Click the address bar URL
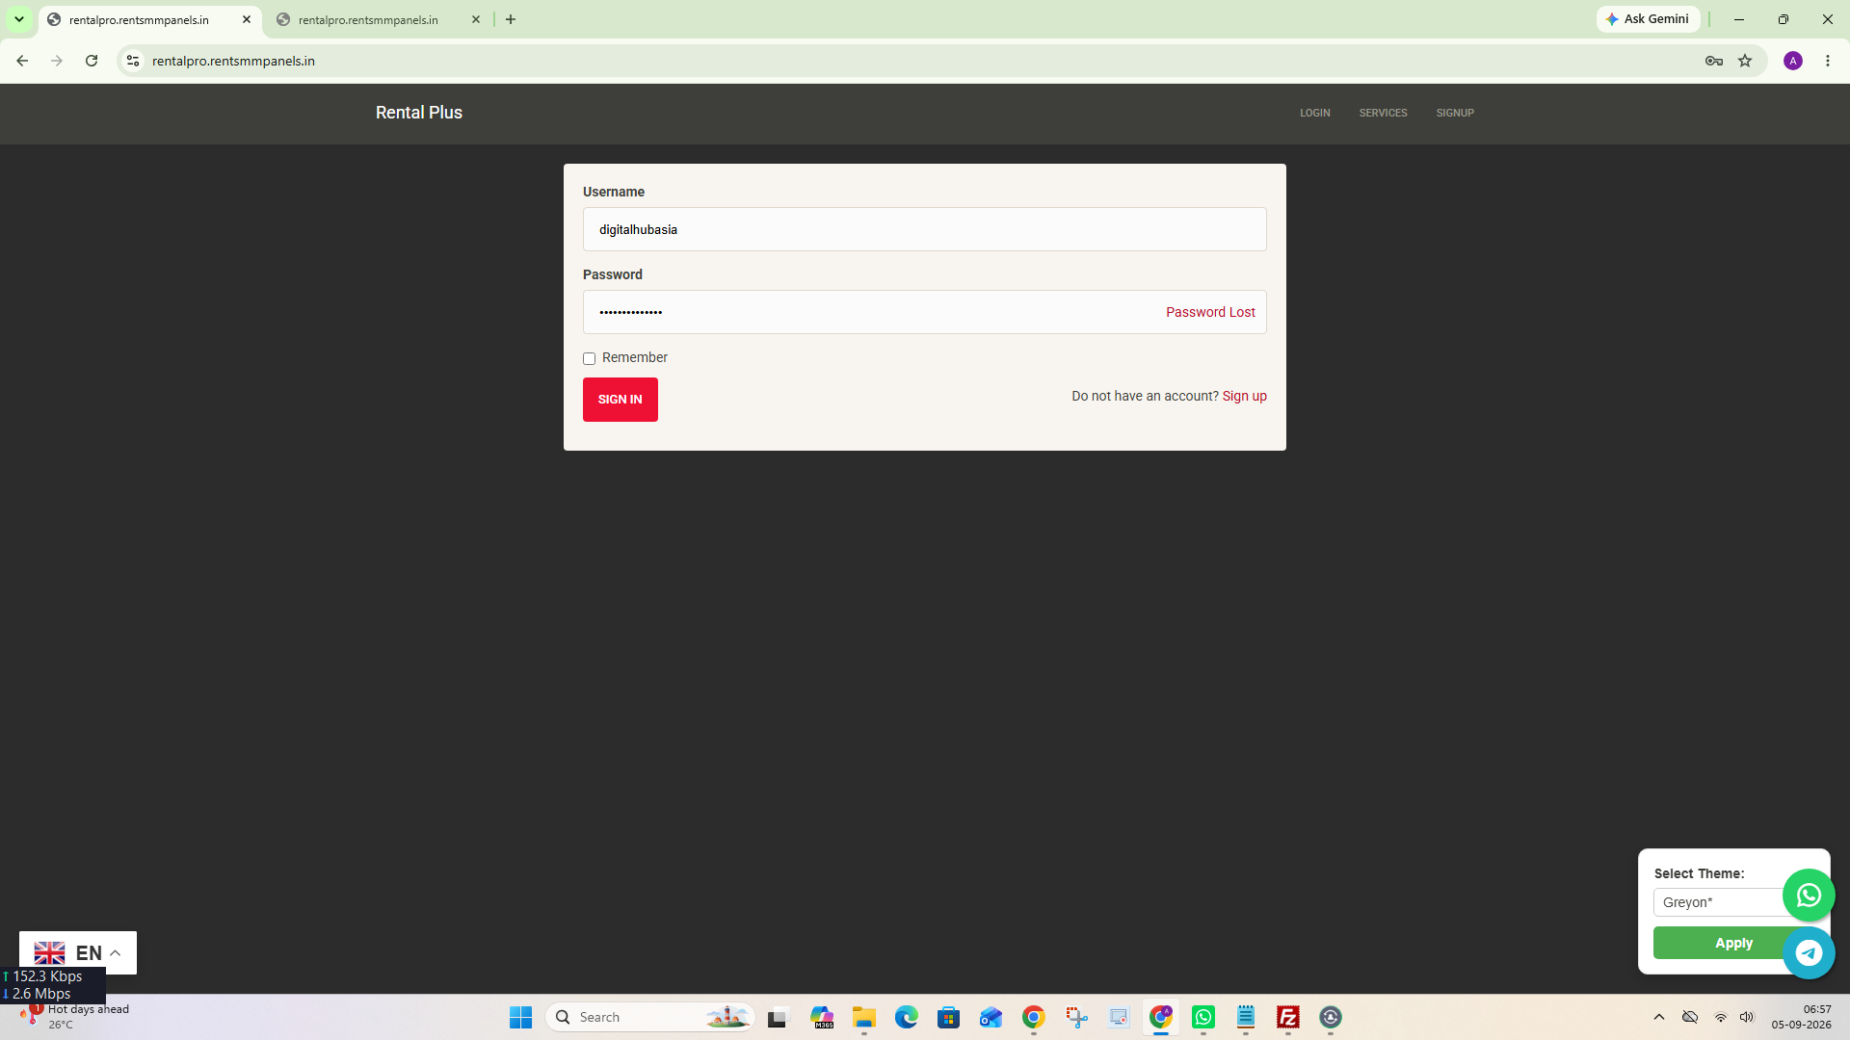The height and width of the screenshot is (1040, 1850). coord(233,61)
